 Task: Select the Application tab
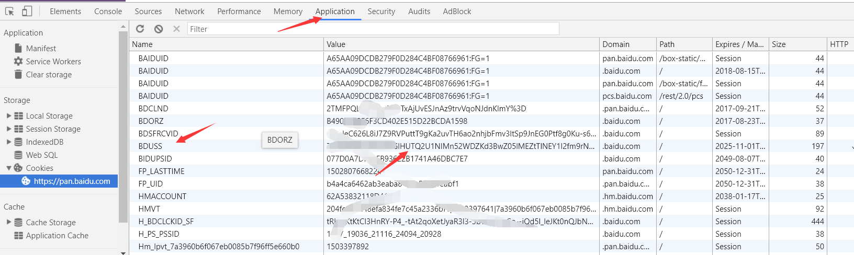coord(335,11)
